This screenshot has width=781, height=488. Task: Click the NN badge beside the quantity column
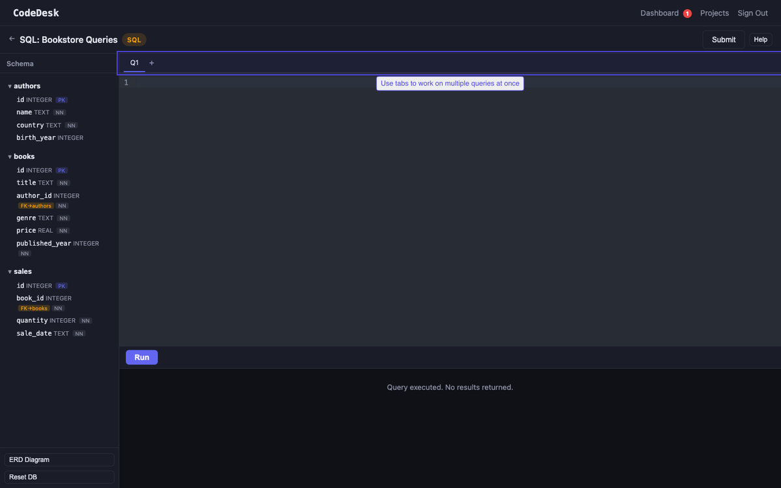coord(85,320)
